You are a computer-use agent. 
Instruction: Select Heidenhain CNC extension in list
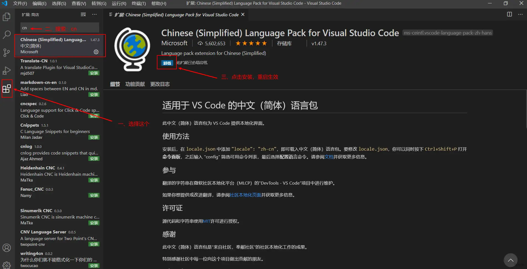point(60,174)
